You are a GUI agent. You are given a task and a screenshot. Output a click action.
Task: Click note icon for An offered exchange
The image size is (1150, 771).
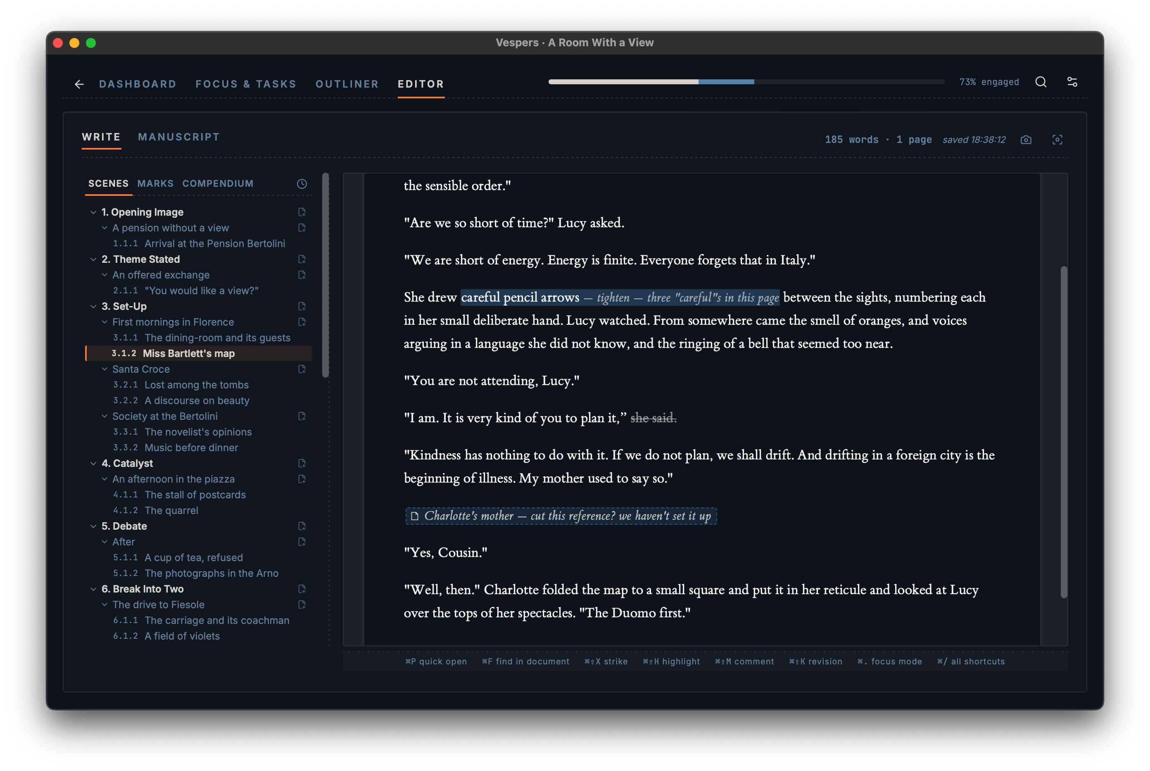pyautogui.click(x=302, y=275)
